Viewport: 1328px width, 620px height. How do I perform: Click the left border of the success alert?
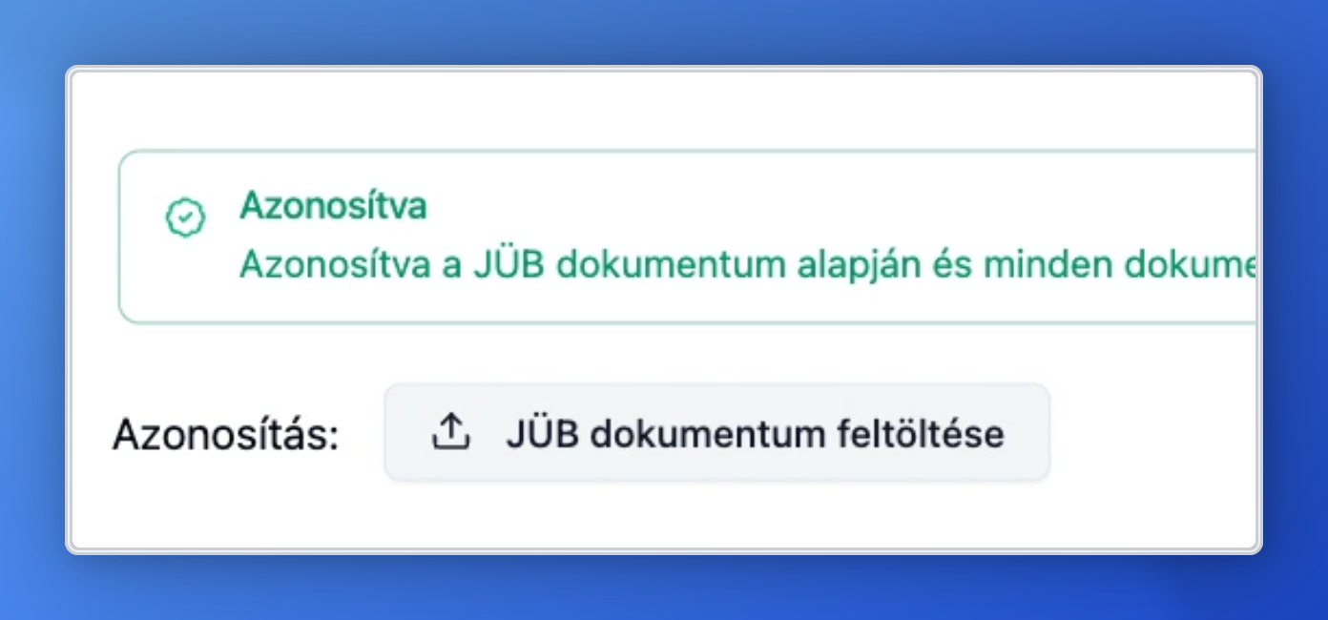coord(119,237)
